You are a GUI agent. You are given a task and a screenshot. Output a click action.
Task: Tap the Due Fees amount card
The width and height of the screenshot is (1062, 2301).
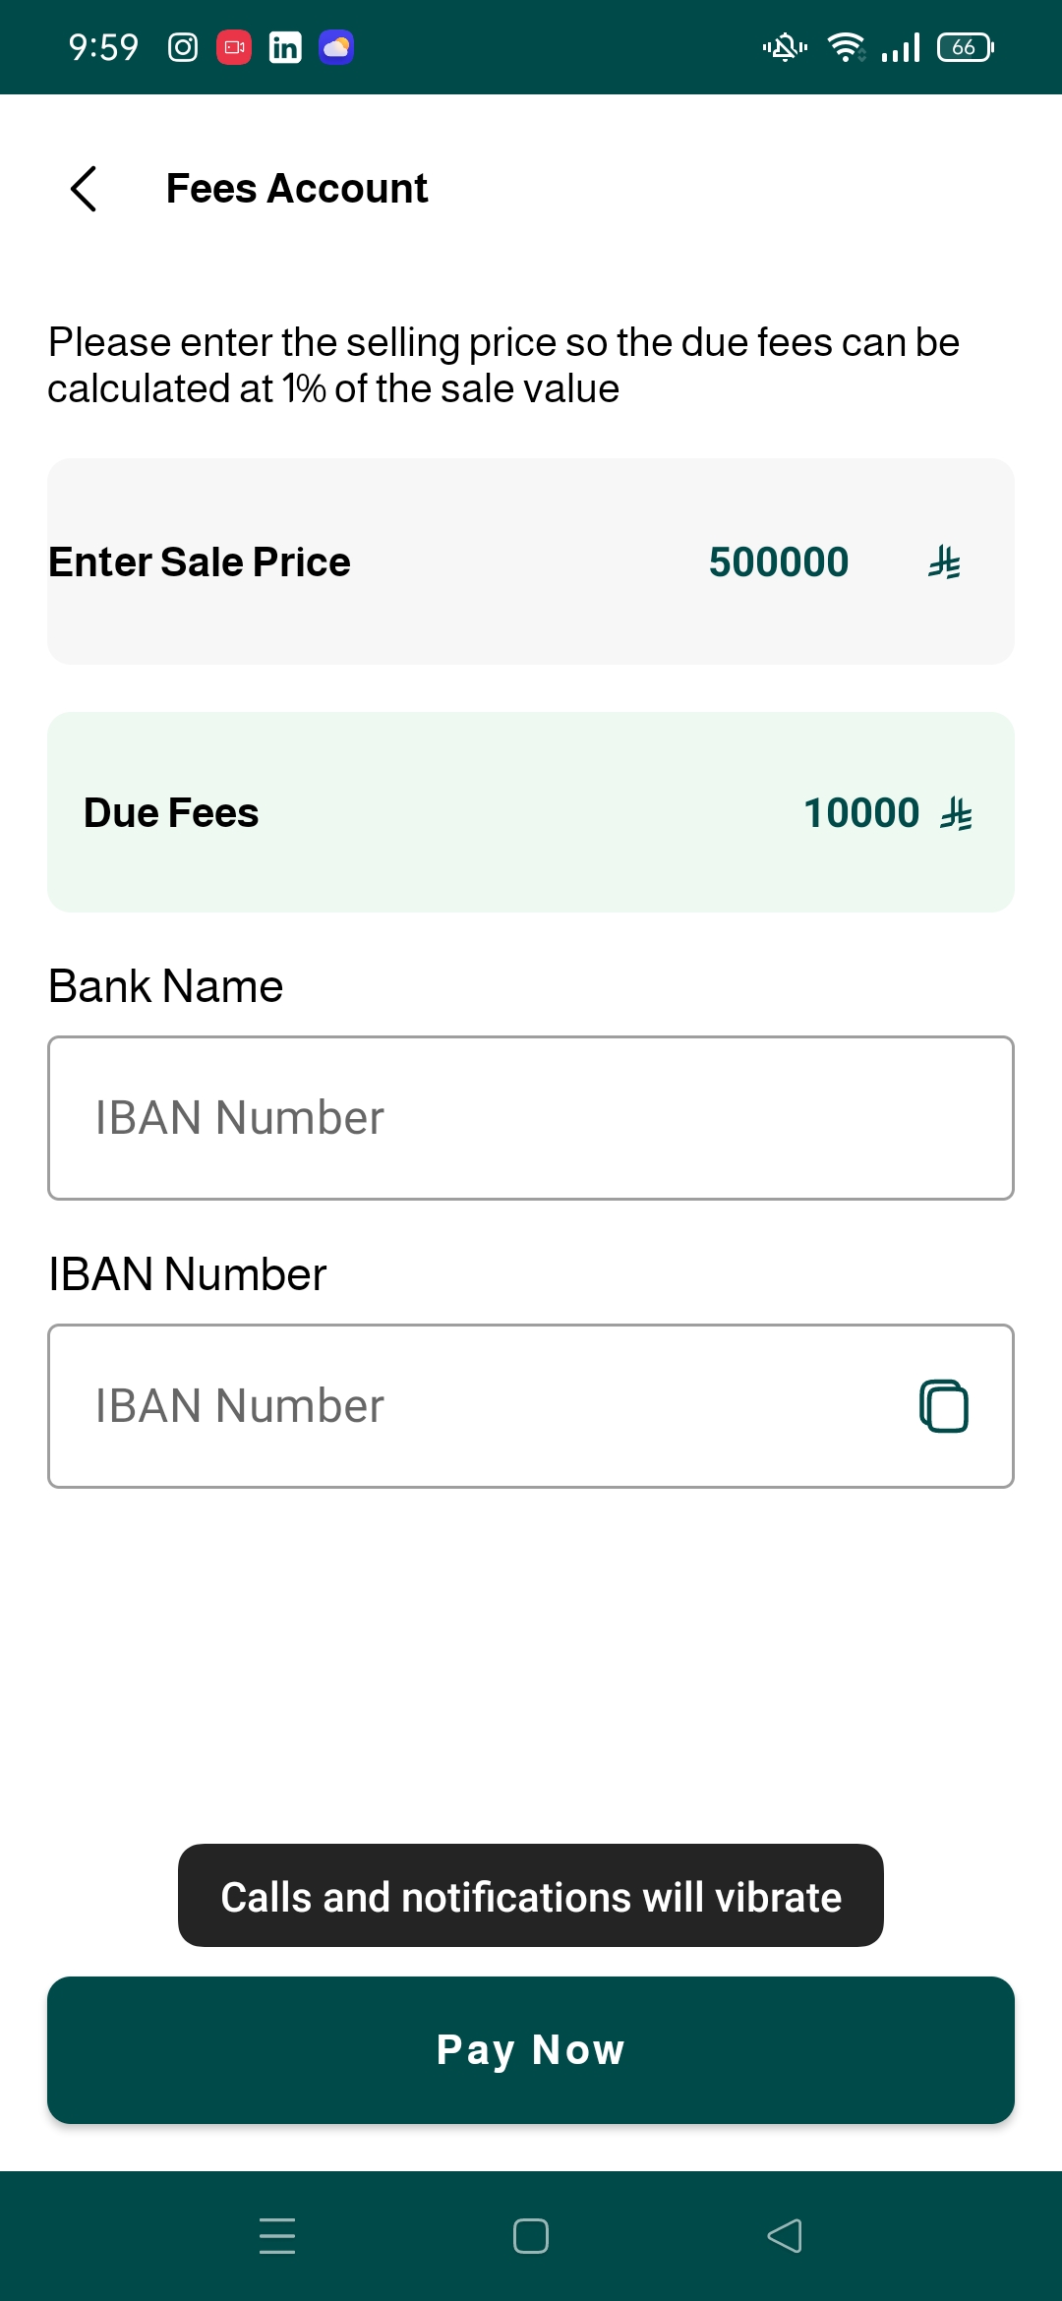pyautogui.click(x=531, y=812)
